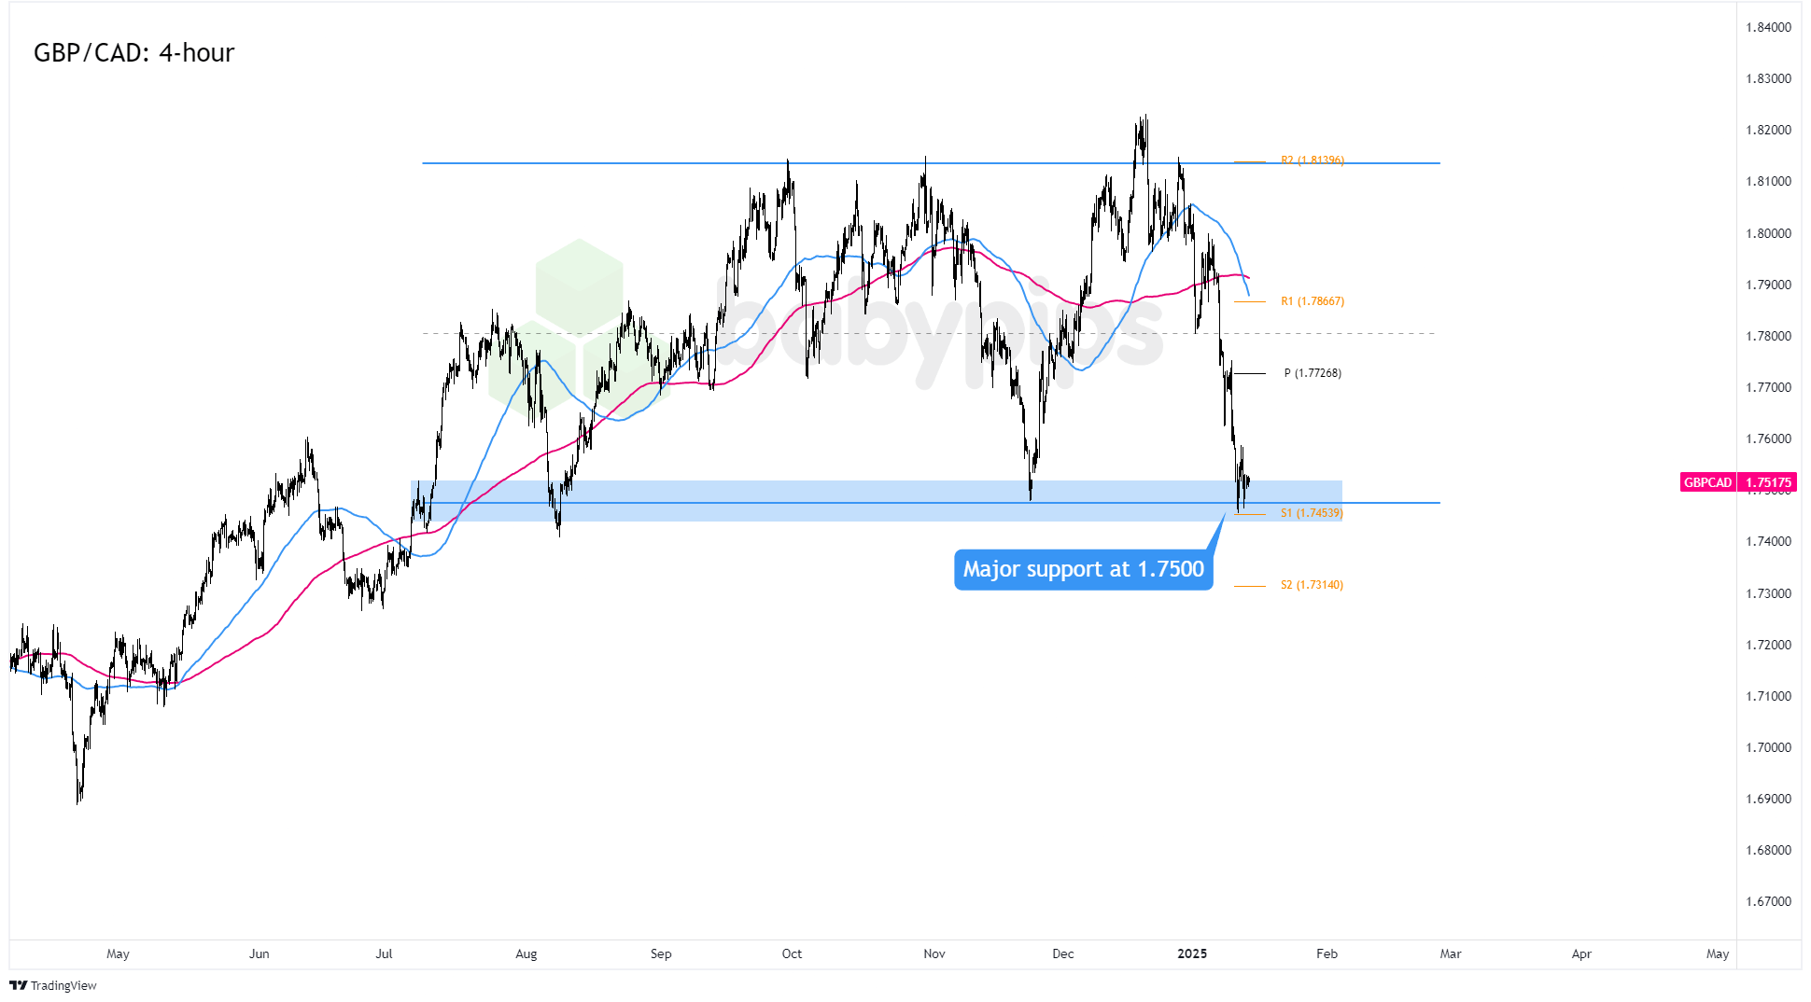Click the 1.78000 price axis label
Viewport: 1811px width, 1002px height.
click(1769, 336)
